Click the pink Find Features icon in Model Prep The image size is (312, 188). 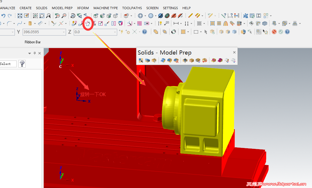click(x=214, y=60)
